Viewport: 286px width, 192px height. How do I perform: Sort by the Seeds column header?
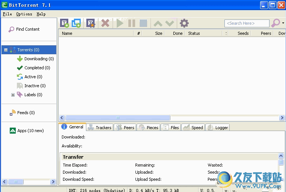tap(240, 33)
